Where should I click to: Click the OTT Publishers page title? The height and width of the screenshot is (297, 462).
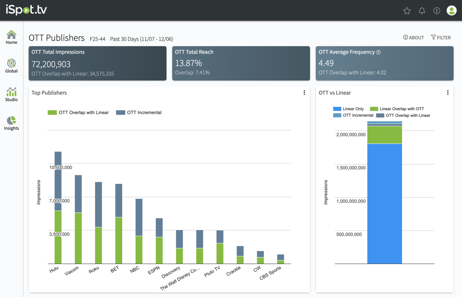57,38
